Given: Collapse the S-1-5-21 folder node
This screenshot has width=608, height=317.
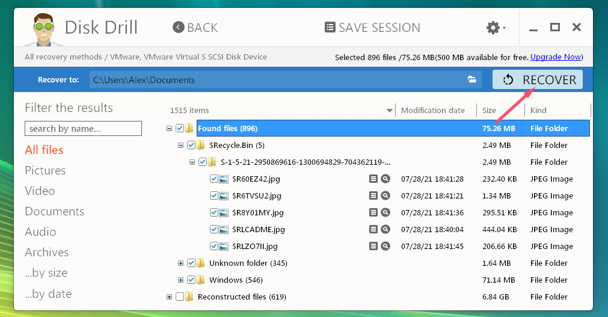Looking at the screenshot, I should (192, 162).
